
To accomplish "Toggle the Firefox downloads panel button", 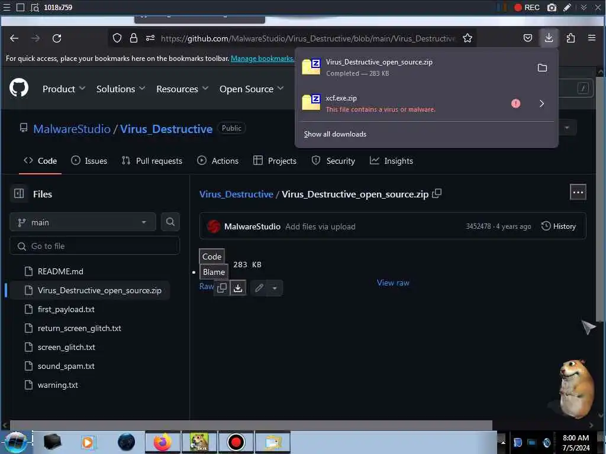I will click(549, 38).
